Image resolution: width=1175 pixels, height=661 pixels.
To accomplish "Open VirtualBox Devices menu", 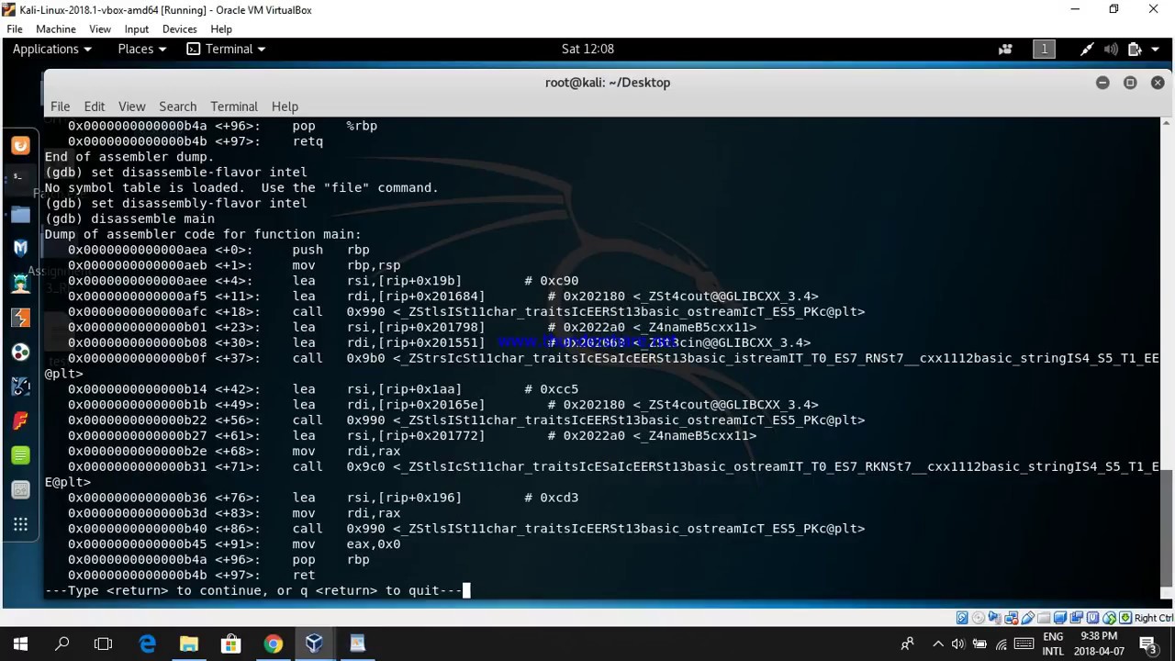I will (x=180, y=29).
